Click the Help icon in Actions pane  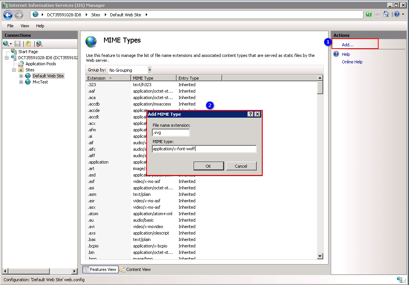[336, 54]
